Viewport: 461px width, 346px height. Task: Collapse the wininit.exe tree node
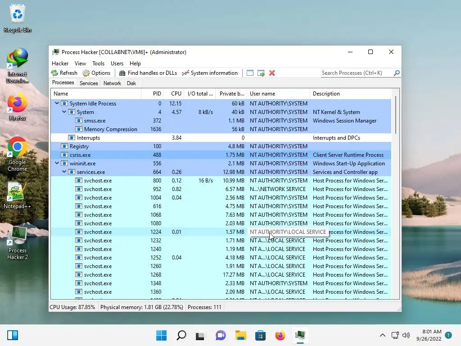point(57,163)
